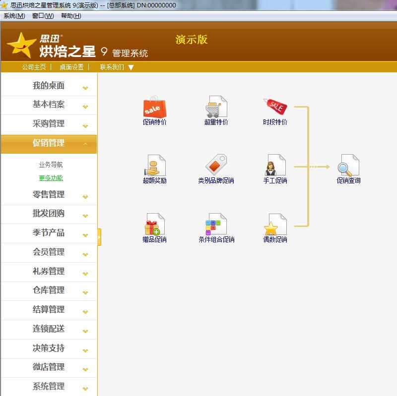Open 桌面设置 link

pyautogui.click(x=71, y=67)
